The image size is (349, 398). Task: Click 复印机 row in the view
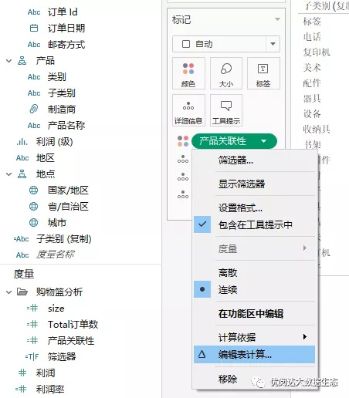(317, 52)
